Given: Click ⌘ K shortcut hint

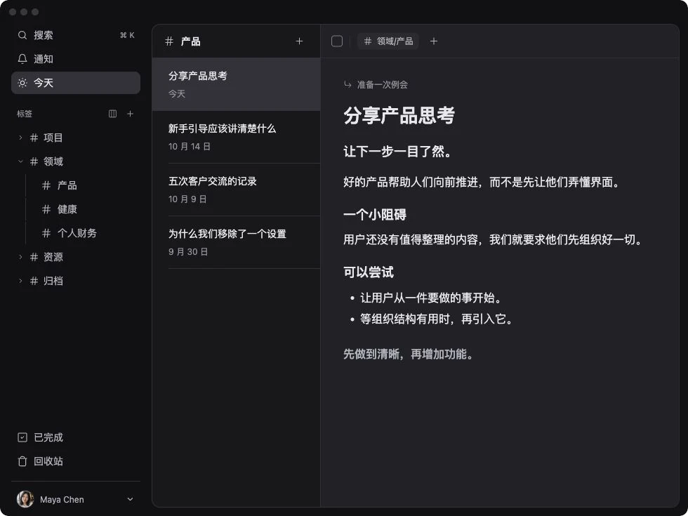Looking at the screenshot, I should (127, 35).
